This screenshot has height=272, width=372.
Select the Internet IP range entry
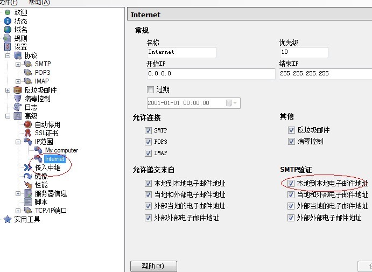tap(54, 159)
